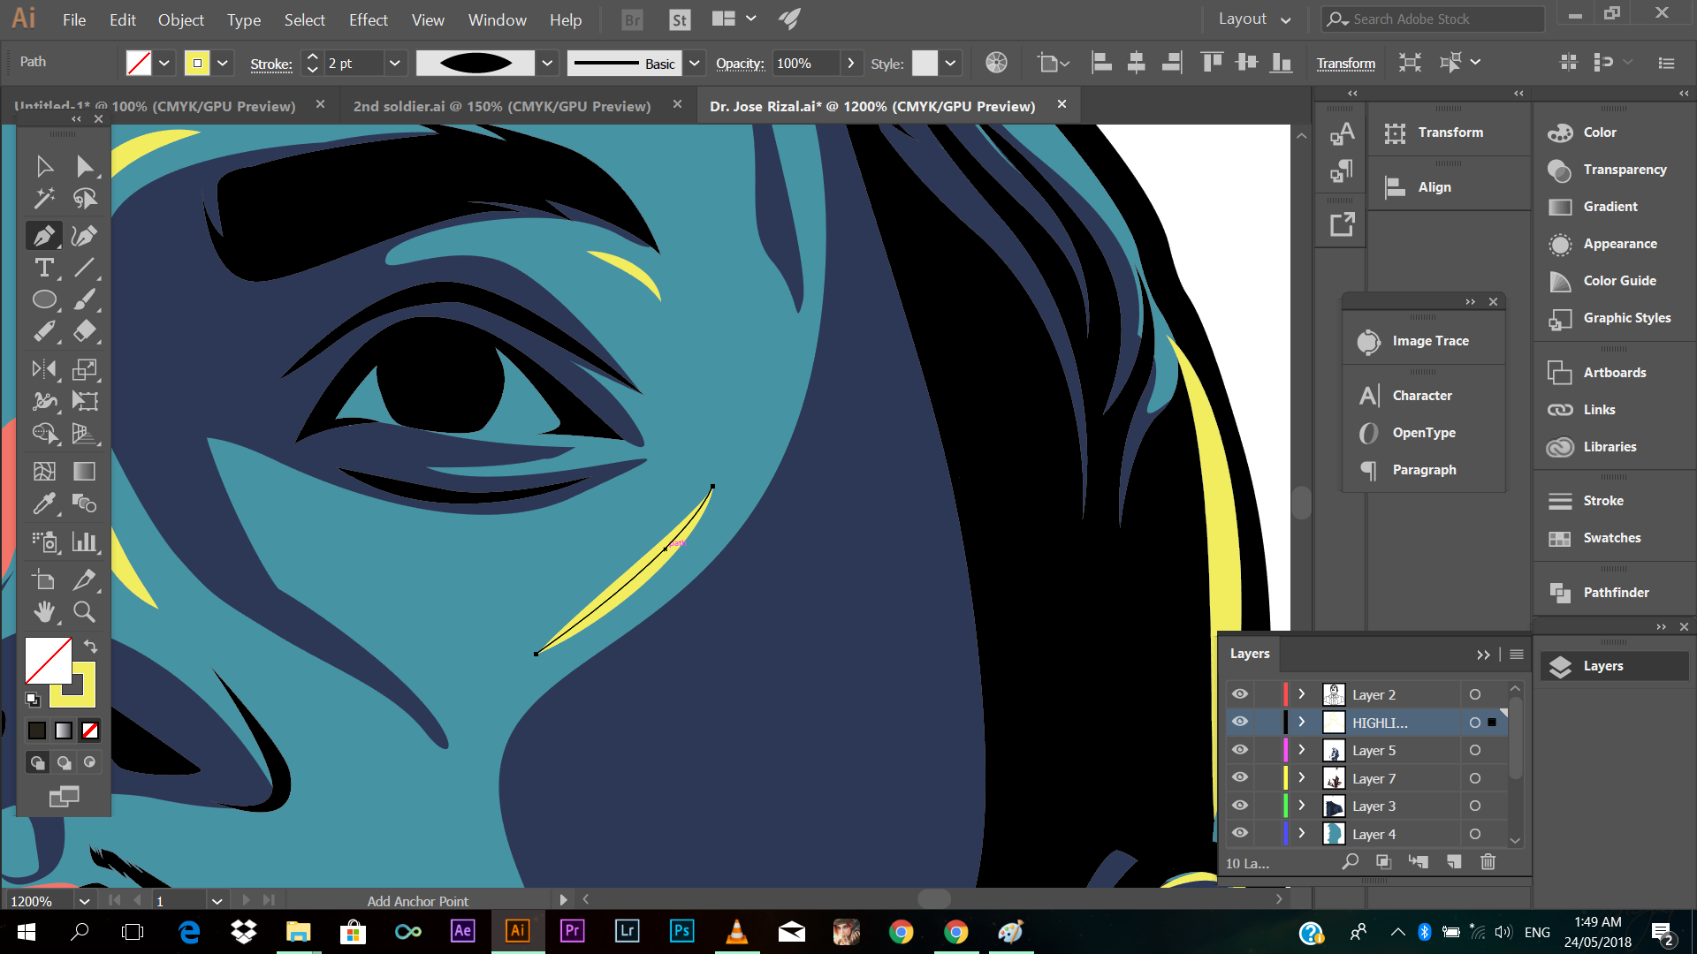Open the Appearance panel
Screen dimensions: 1697x954
coord(1620,244)
